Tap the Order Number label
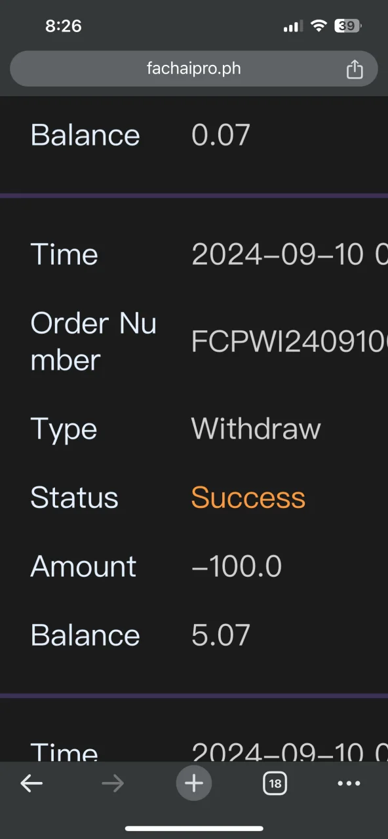Image resolution: width=388 pixels, height=839 pixels. tap(94, 341)
